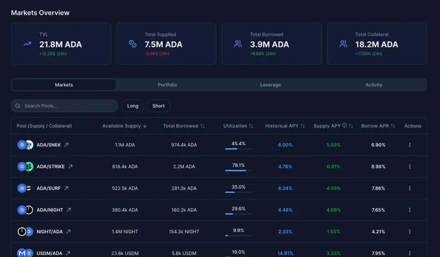Click the 6.91% Supply APY value
The width and height of the screenshot is (440, 257).
(x=333, y=166)
